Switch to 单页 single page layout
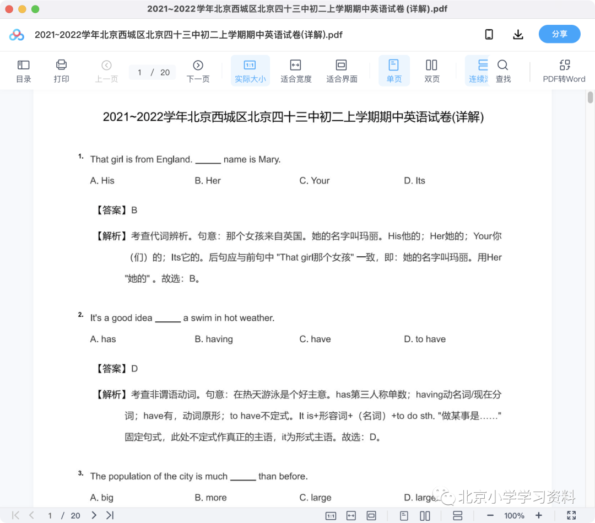 tap(394, 71)
